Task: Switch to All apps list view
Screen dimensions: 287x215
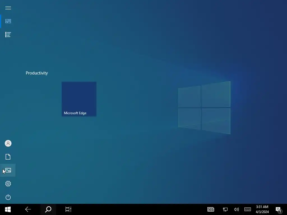Action: (x=8, y=34)
